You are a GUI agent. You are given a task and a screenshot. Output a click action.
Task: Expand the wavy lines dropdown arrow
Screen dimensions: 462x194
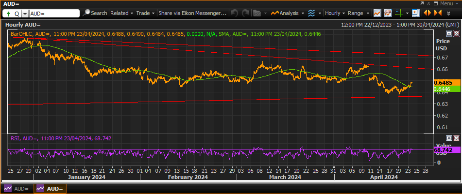[319, 14]
